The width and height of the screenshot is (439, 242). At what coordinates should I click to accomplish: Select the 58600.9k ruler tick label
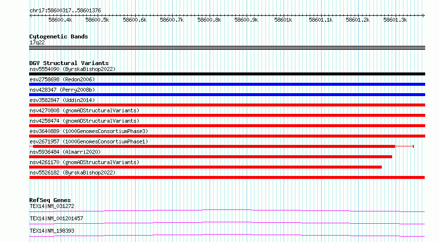click(x=246, y=20)
